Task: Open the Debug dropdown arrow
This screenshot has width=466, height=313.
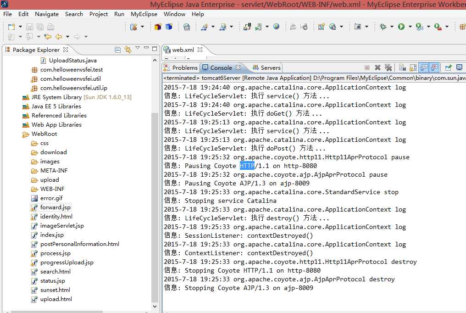Action: point(392,27)
